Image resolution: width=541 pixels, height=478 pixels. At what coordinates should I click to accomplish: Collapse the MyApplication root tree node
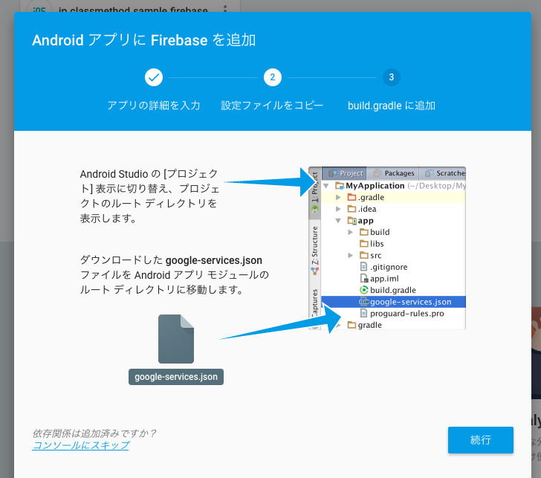click(327, 186)
